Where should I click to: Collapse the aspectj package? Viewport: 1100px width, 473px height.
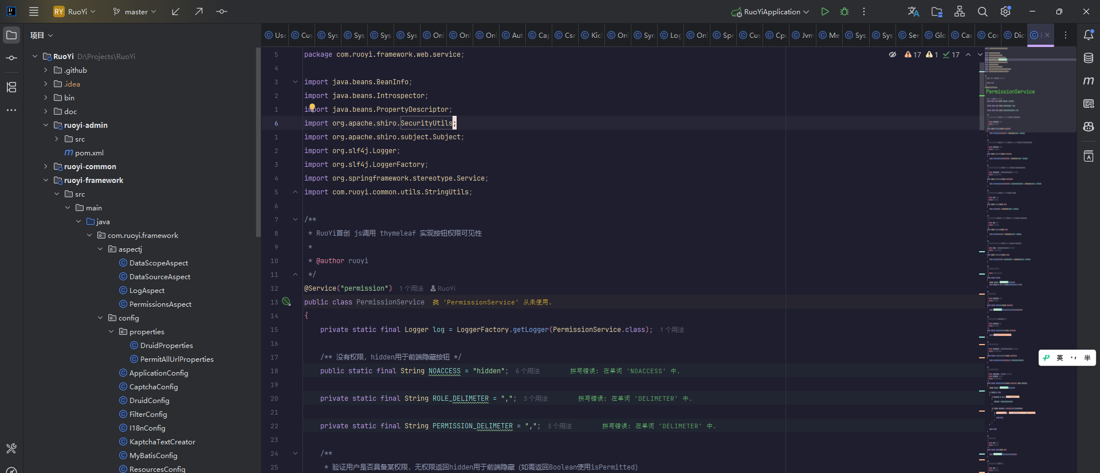point(100,249)
